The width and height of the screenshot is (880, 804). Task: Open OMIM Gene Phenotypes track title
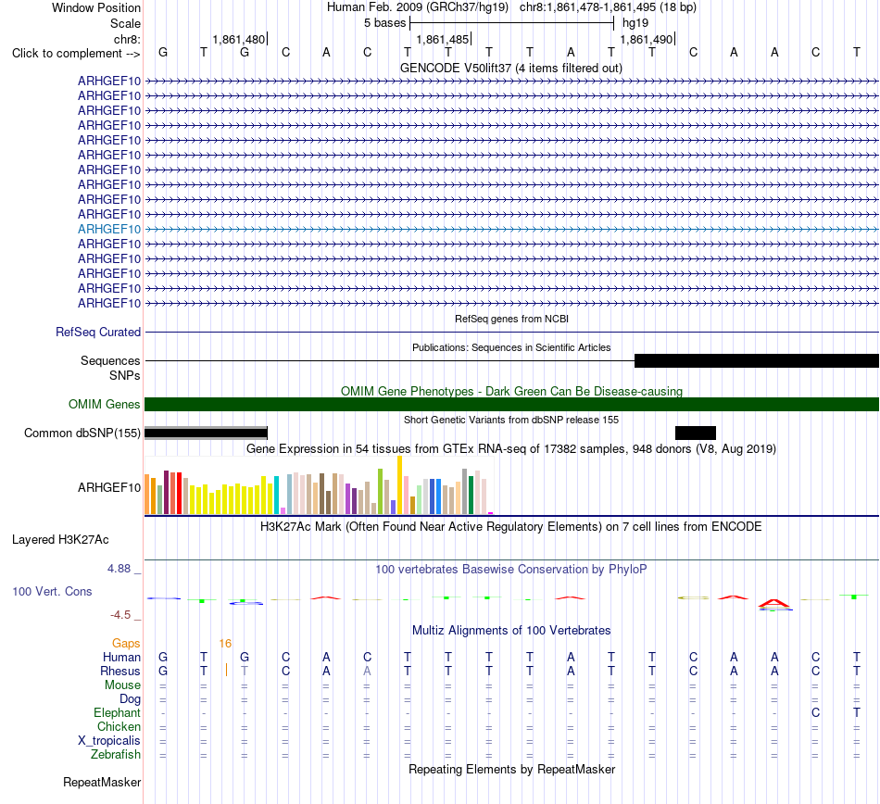click(x=511, y=391)
